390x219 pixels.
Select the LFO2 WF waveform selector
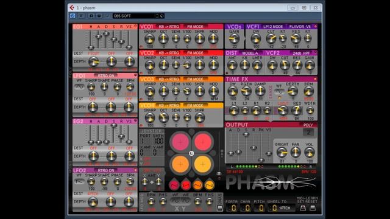click(x=79, y=181)
